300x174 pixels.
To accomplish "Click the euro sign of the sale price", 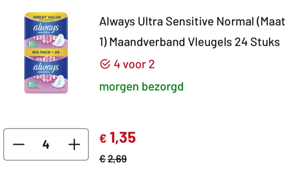I will (103, 139).
